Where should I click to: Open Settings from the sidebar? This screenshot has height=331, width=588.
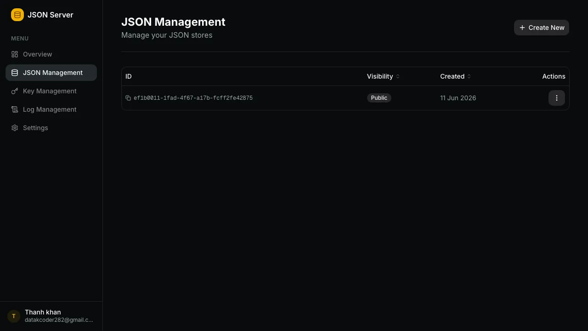tap(51, 128)
